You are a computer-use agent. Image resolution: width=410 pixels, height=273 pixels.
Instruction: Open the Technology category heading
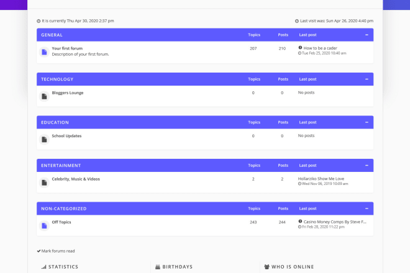pos(57,79)
